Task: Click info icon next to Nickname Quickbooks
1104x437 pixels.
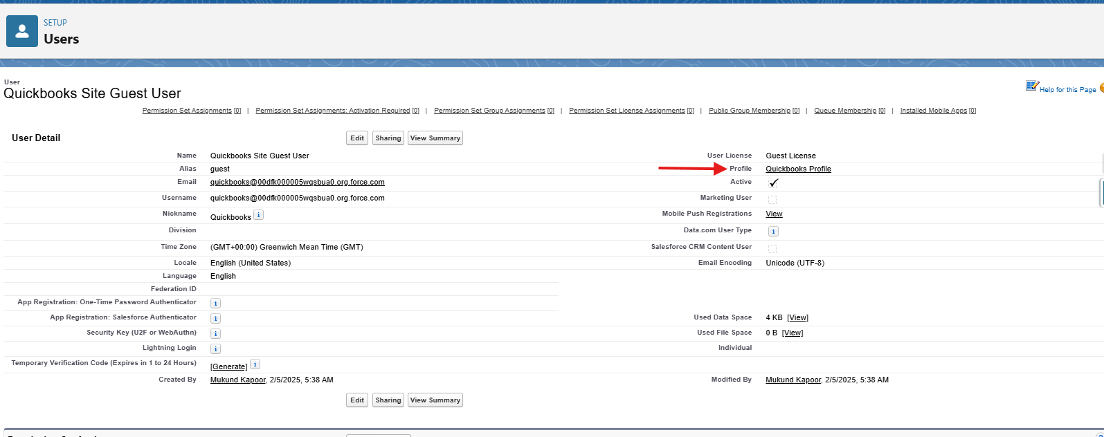Action: pyautogui.click(x=258, y=215)
